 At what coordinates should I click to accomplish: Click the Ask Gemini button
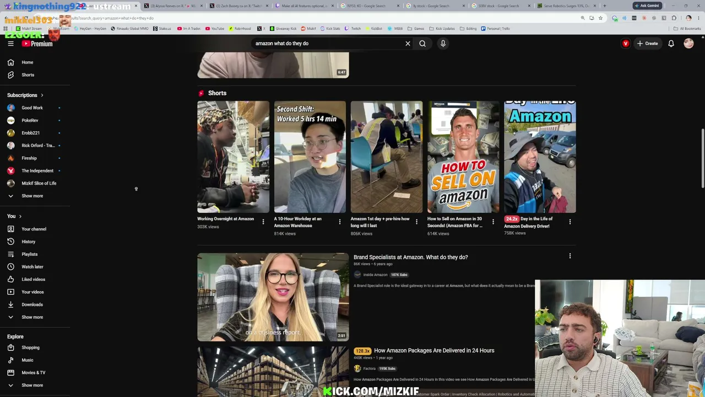pos(647,6)
